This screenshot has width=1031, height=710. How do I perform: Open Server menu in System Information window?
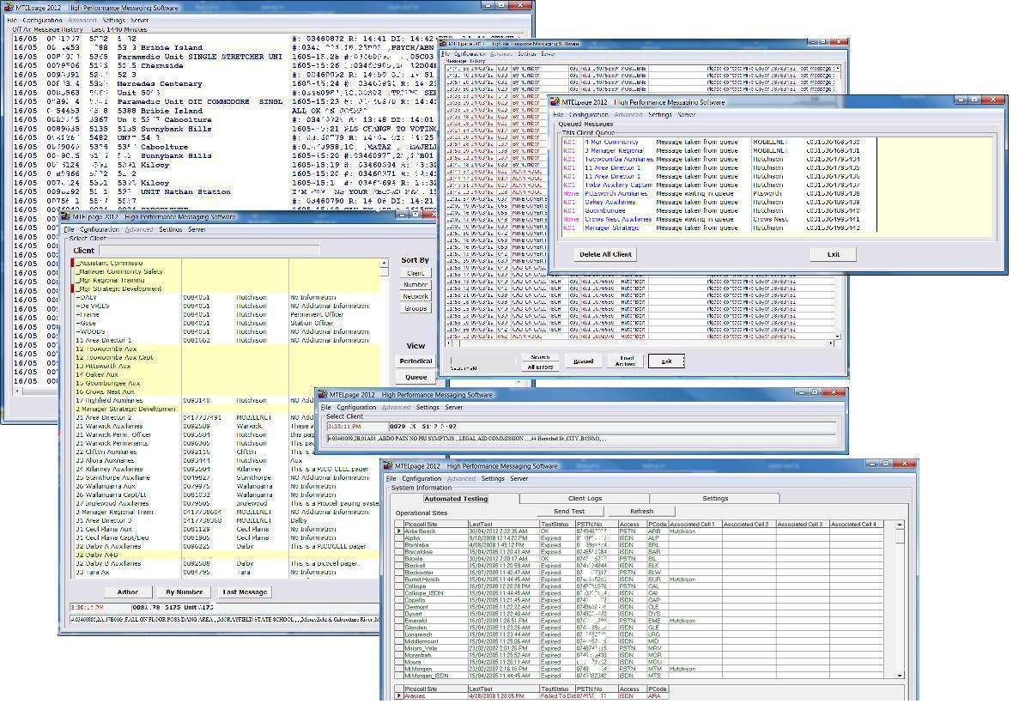pos(520,478)
